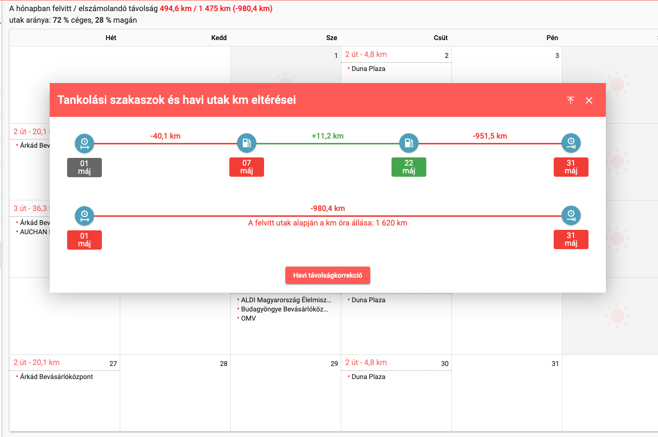
Task: Open the Duna Plaza entry beside the OMV row
Action: (368, 300)
